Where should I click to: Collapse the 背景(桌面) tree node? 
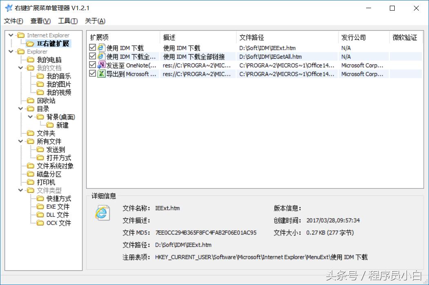tap(30, 117)
